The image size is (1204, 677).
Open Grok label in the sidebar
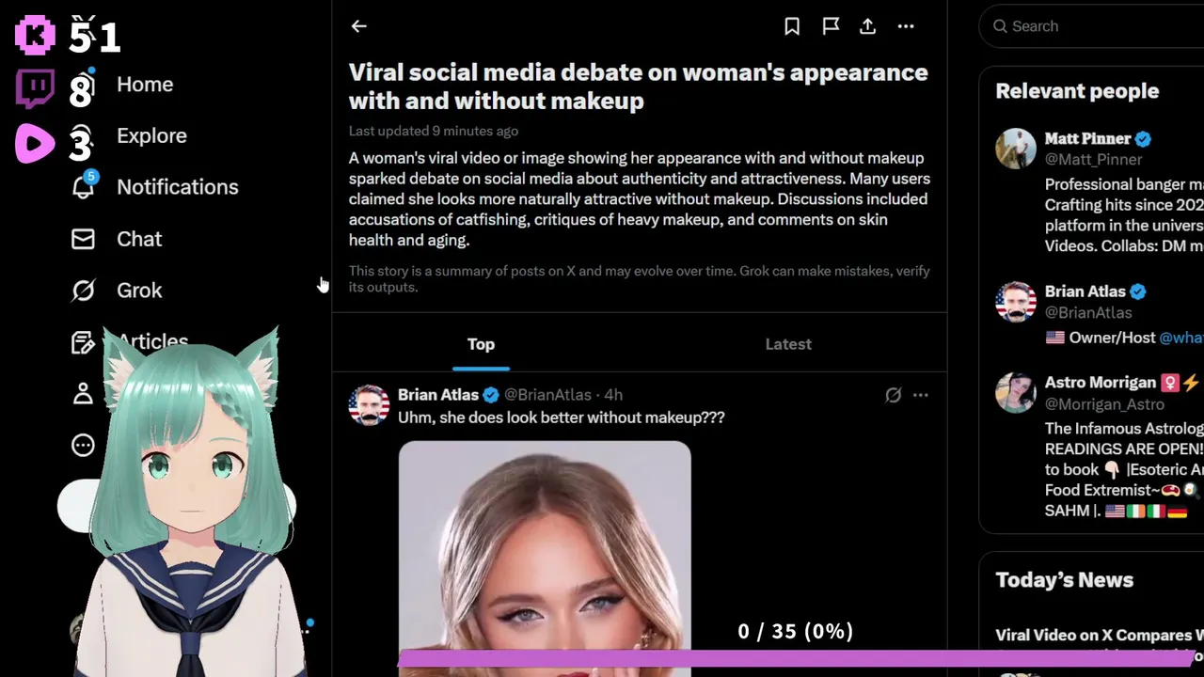coord(139,291)
